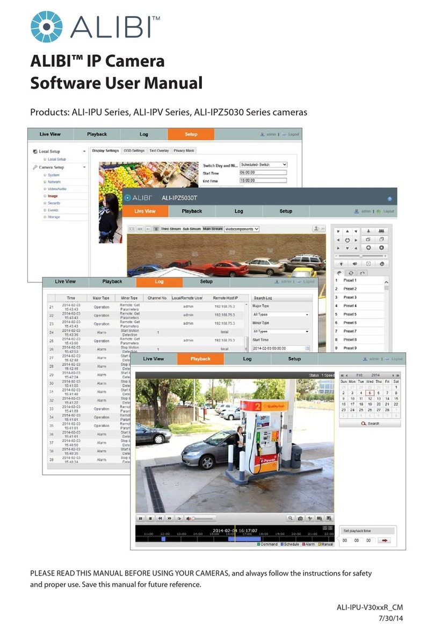The image size is (434, 632).
Task: Click the magnifier zoom icon below playback video
Action: (290, 519)
